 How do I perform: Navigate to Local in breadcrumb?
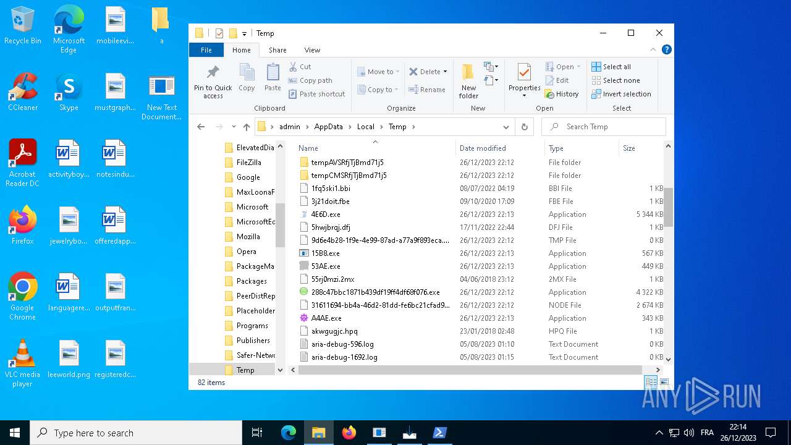pyautogui.click(x=365, y=127)
